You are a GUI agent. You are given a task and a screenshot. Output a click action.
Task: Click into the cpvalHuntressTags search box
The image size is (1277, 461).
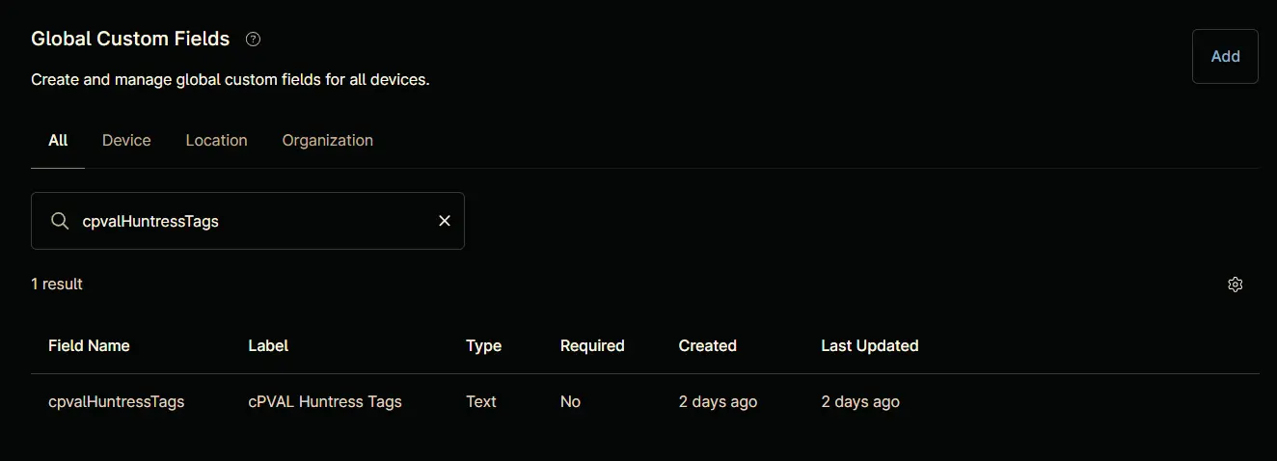tap(248, 221)
